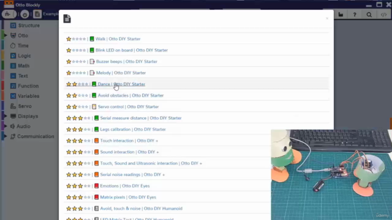392x220 pixels.
Task: Expand the Otto category arrow
Action: pyautogui.click(x=6, y=35)
